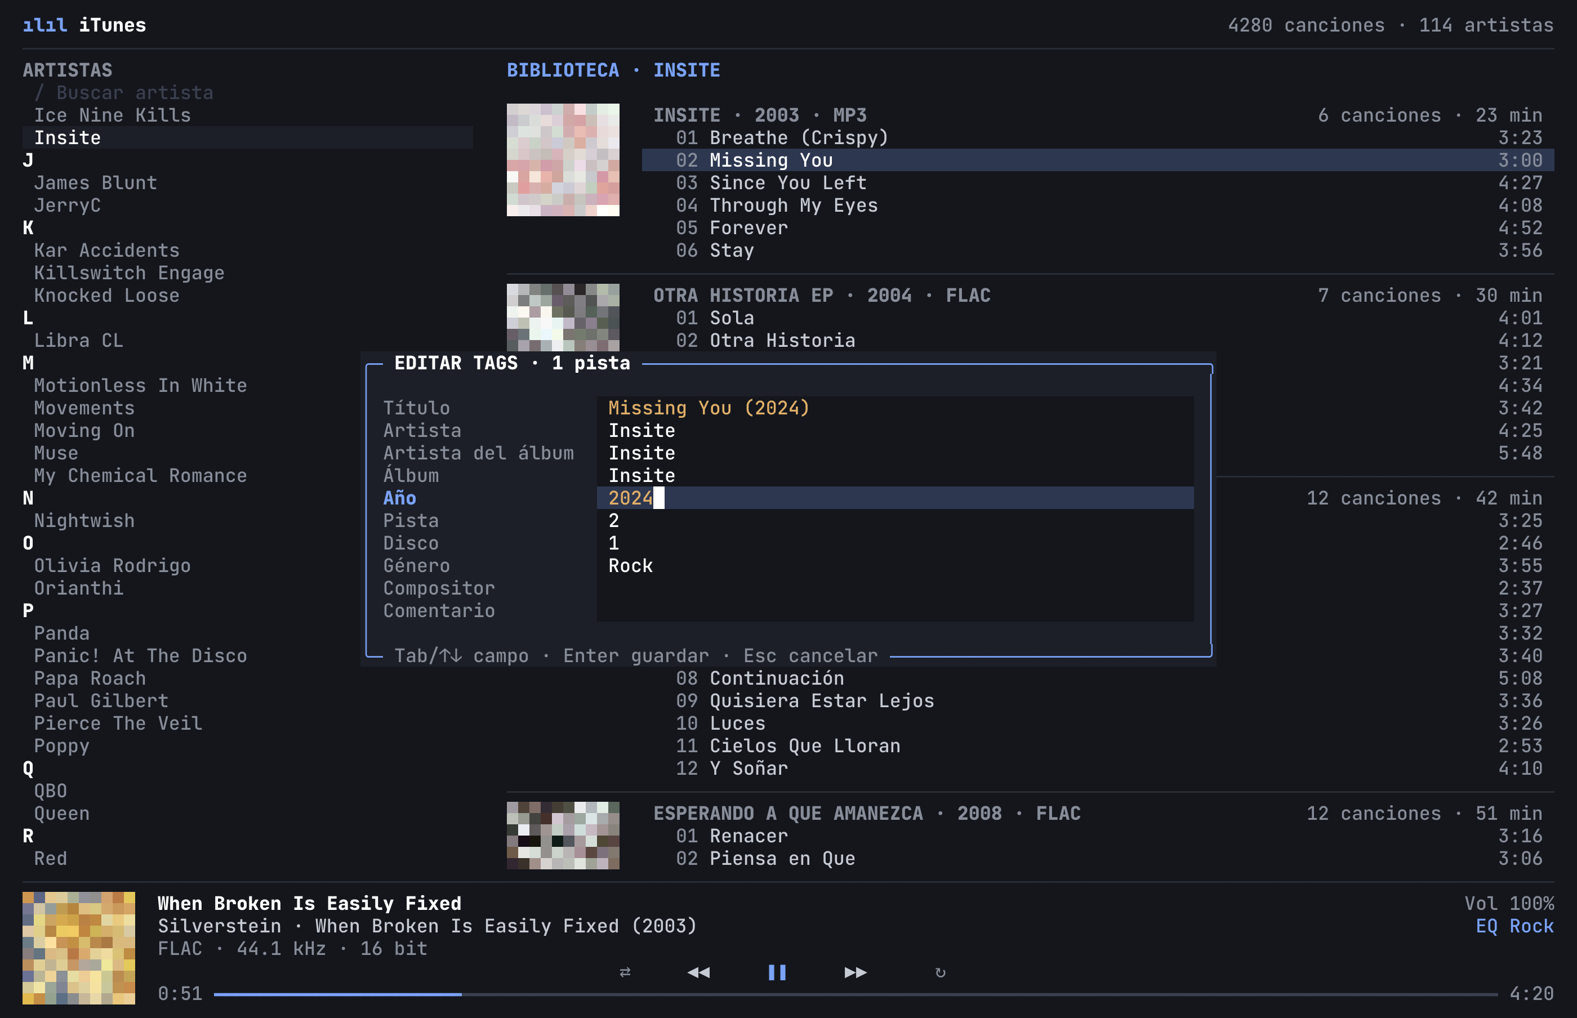
Task: Click the Álbum field value Insite
Action: (x=896, y=475)
